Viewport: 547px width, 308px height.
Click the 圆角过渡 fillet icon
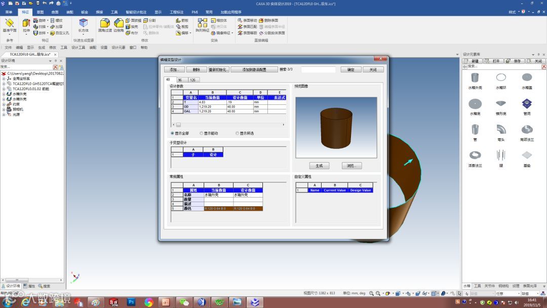pyautogui.click(x=105, y=23)
